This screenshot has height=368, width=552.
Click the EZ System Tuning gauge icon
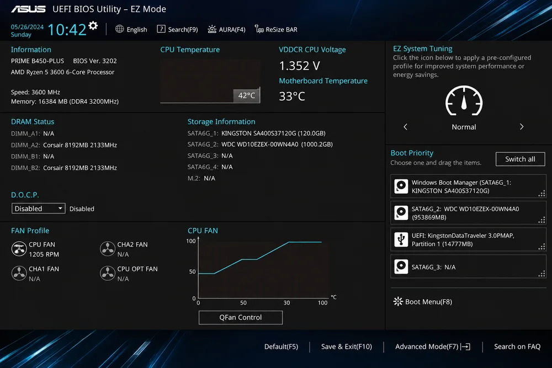[464, 100]
